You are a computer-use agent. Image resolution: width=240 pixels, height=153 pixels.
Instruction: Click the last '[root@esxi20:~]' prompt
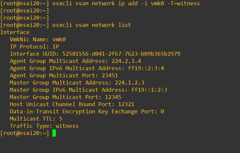point(25,133)
